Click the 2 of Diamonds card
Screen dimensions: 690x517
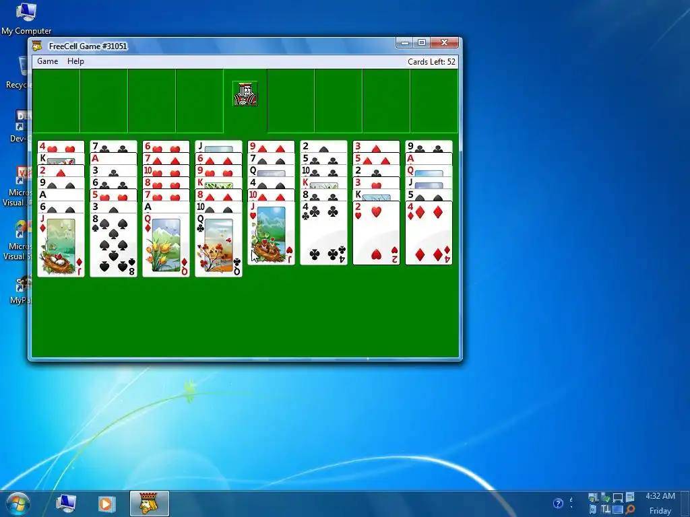pyautogui.click(x=61, y=170)
